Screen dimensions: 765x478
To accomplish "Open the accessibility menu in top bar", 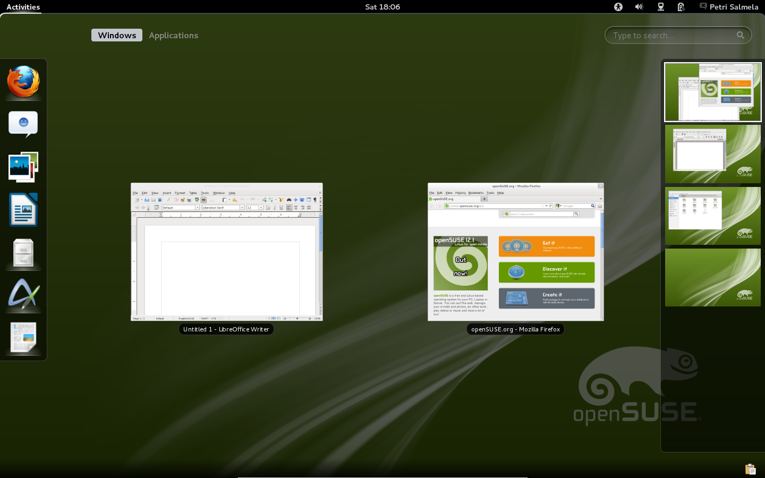I will tap(618, 7).
